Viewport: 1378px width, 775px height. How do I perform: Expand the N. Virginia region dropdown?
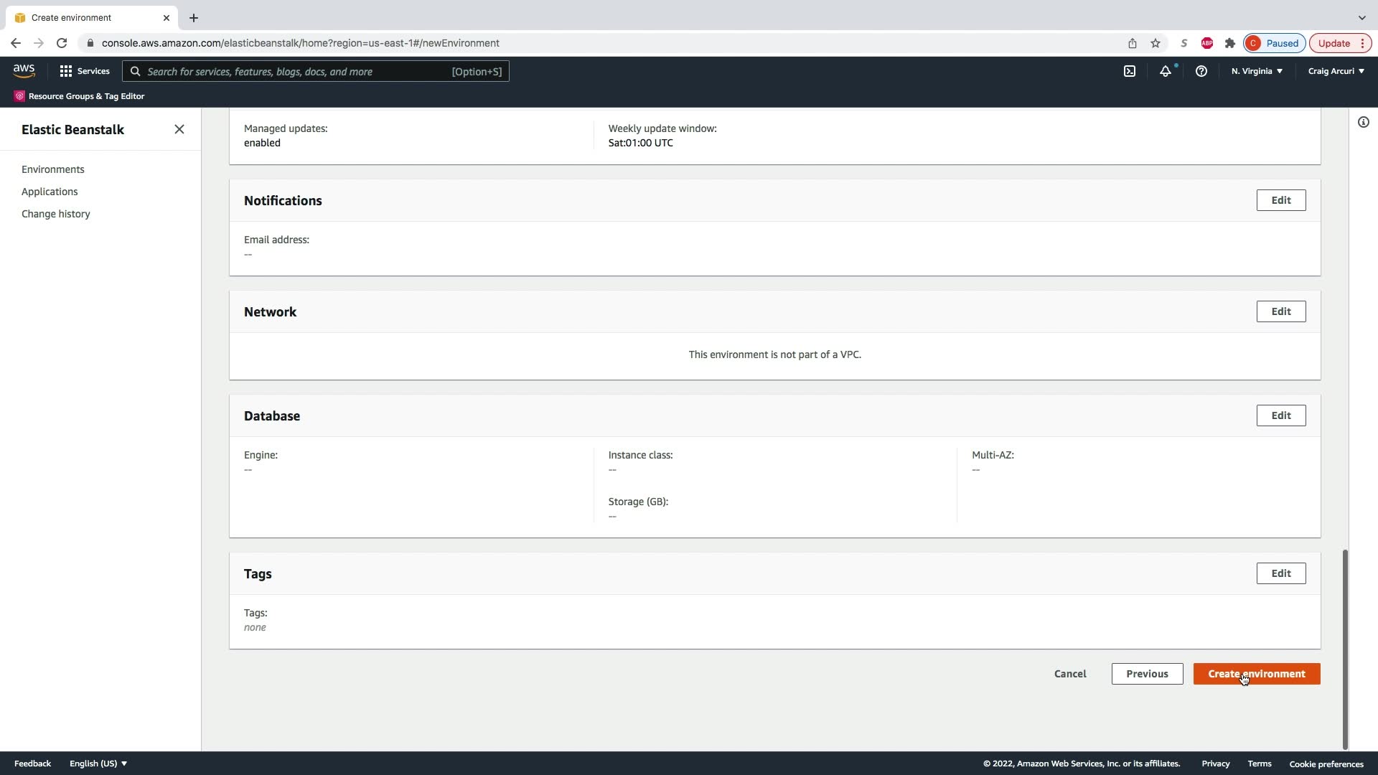click(1257, 71)
